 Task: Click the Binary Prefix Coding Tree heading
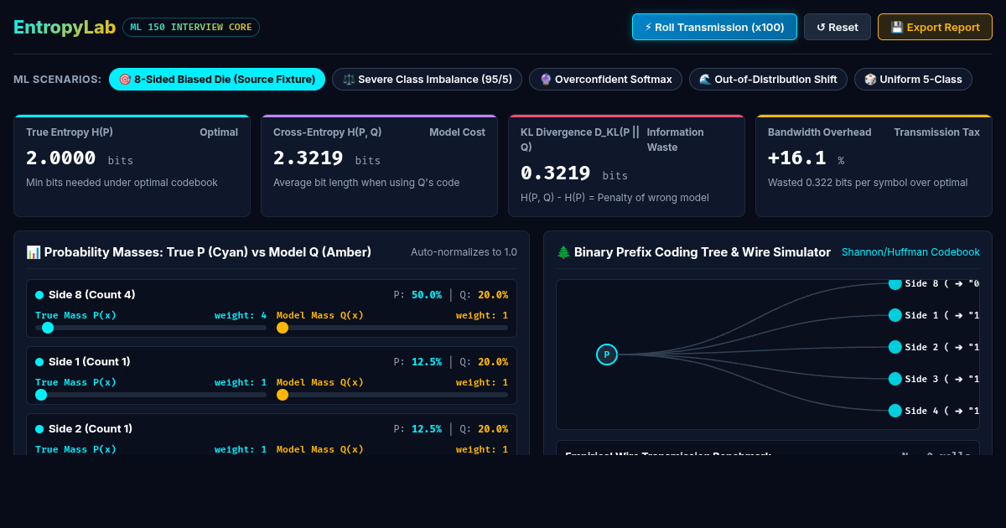click(693, 252)
